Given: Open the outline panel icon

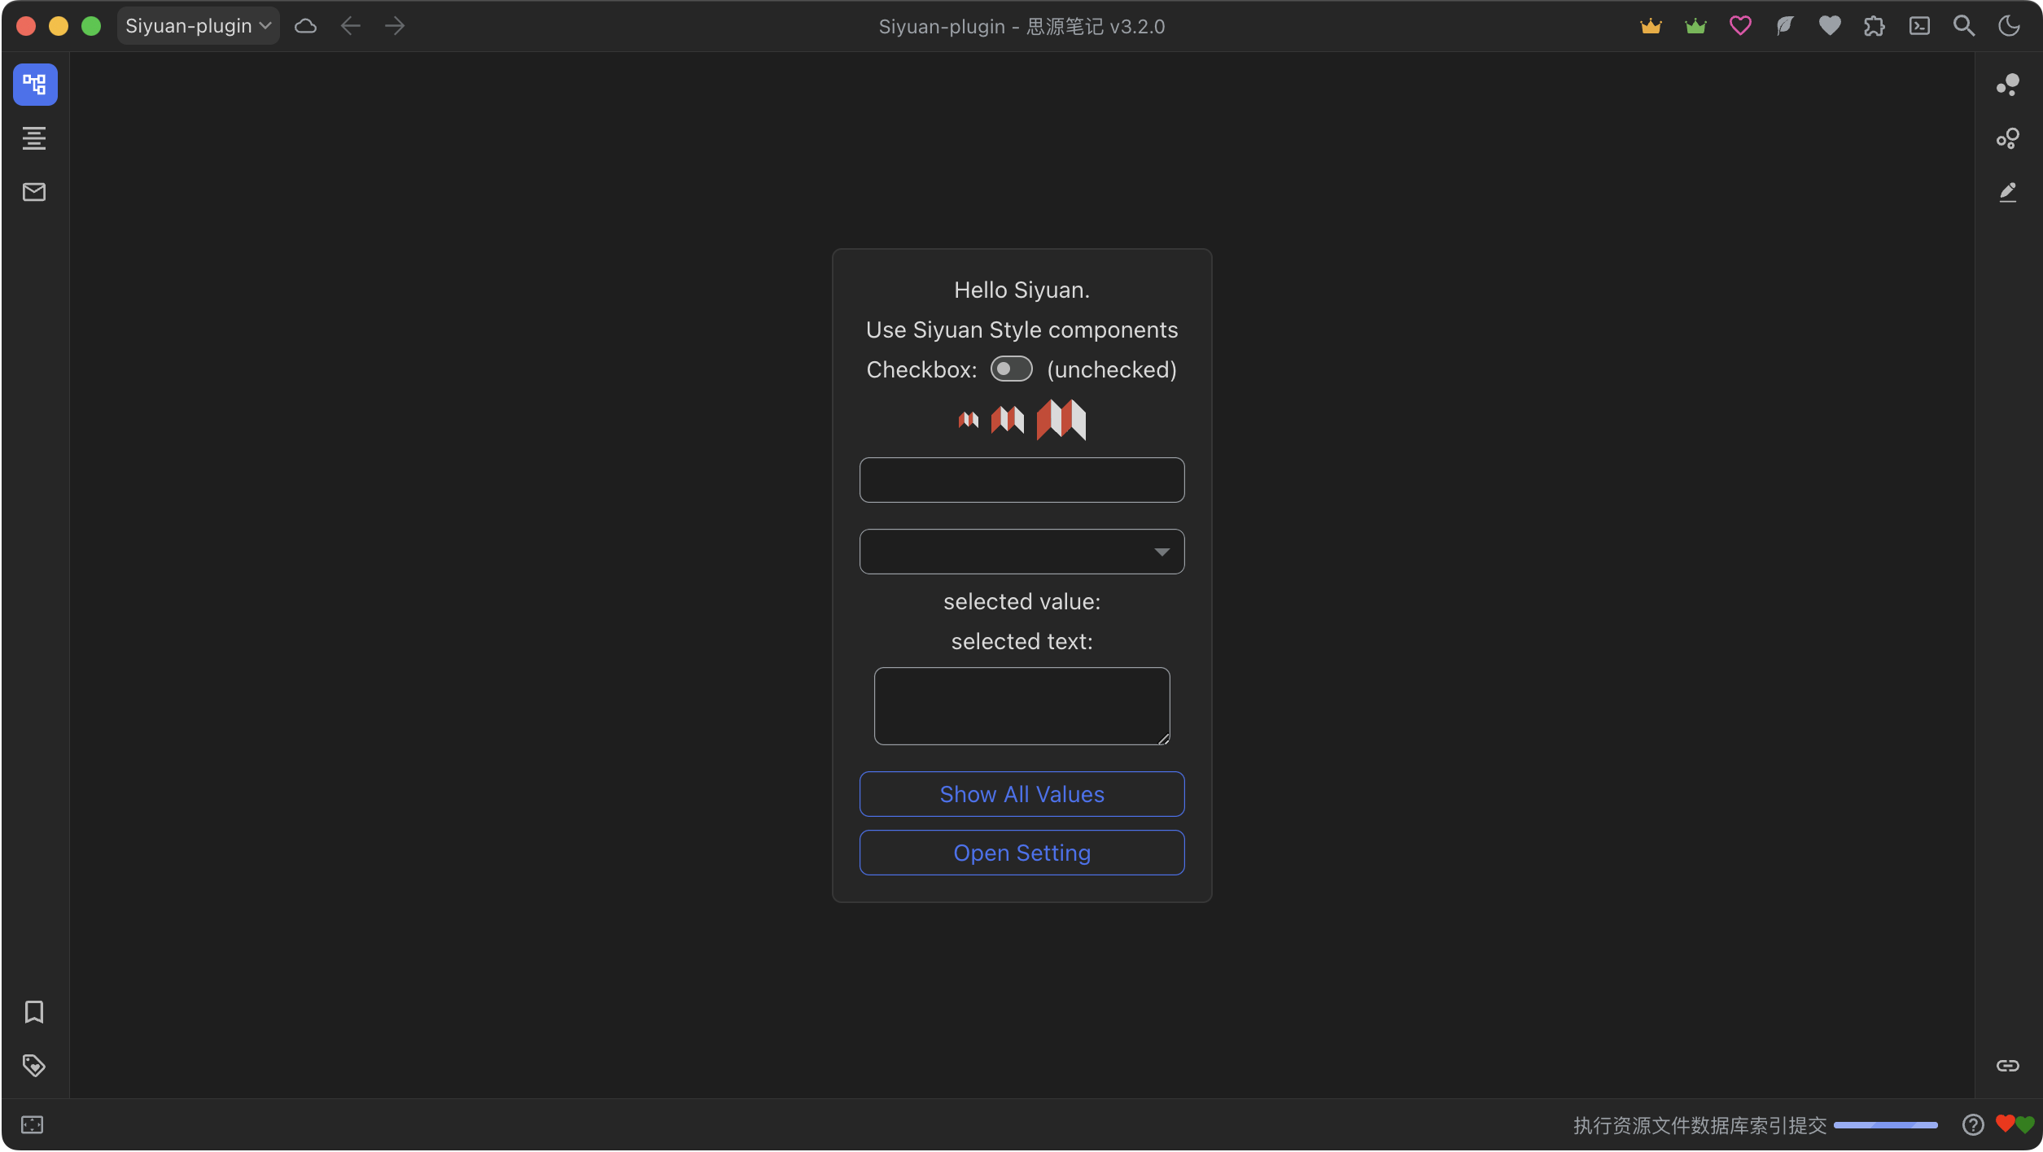Looking at the screenshot, I should coord(34,138).
